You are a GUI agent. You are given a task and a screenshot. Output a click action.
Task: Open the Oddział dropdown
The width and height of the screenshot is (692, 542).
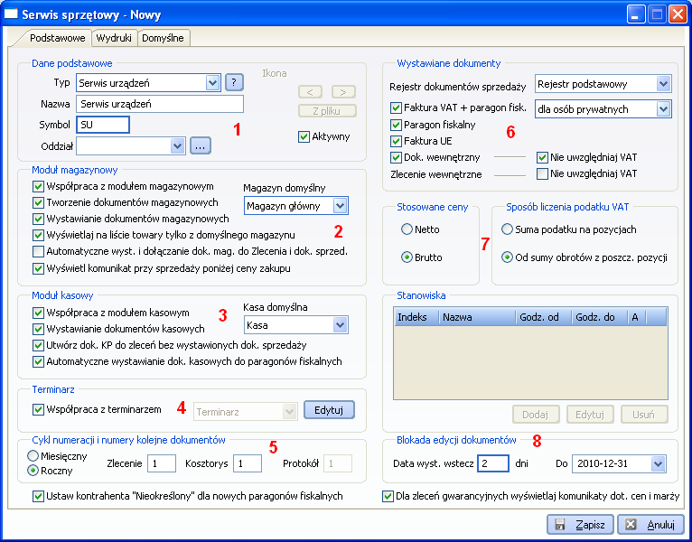coord(177,145)
